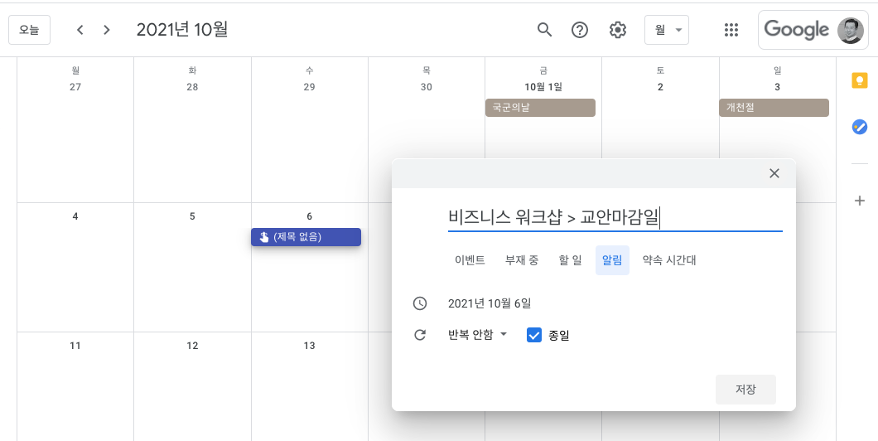878x441 pixels.
Task: Expand the 월 view dropdown
Action: tap(667, 30)
